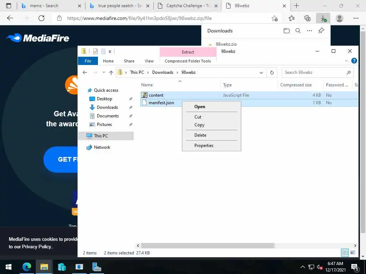
Task: Open Documents in navigation pane
Action: [108, 116]
